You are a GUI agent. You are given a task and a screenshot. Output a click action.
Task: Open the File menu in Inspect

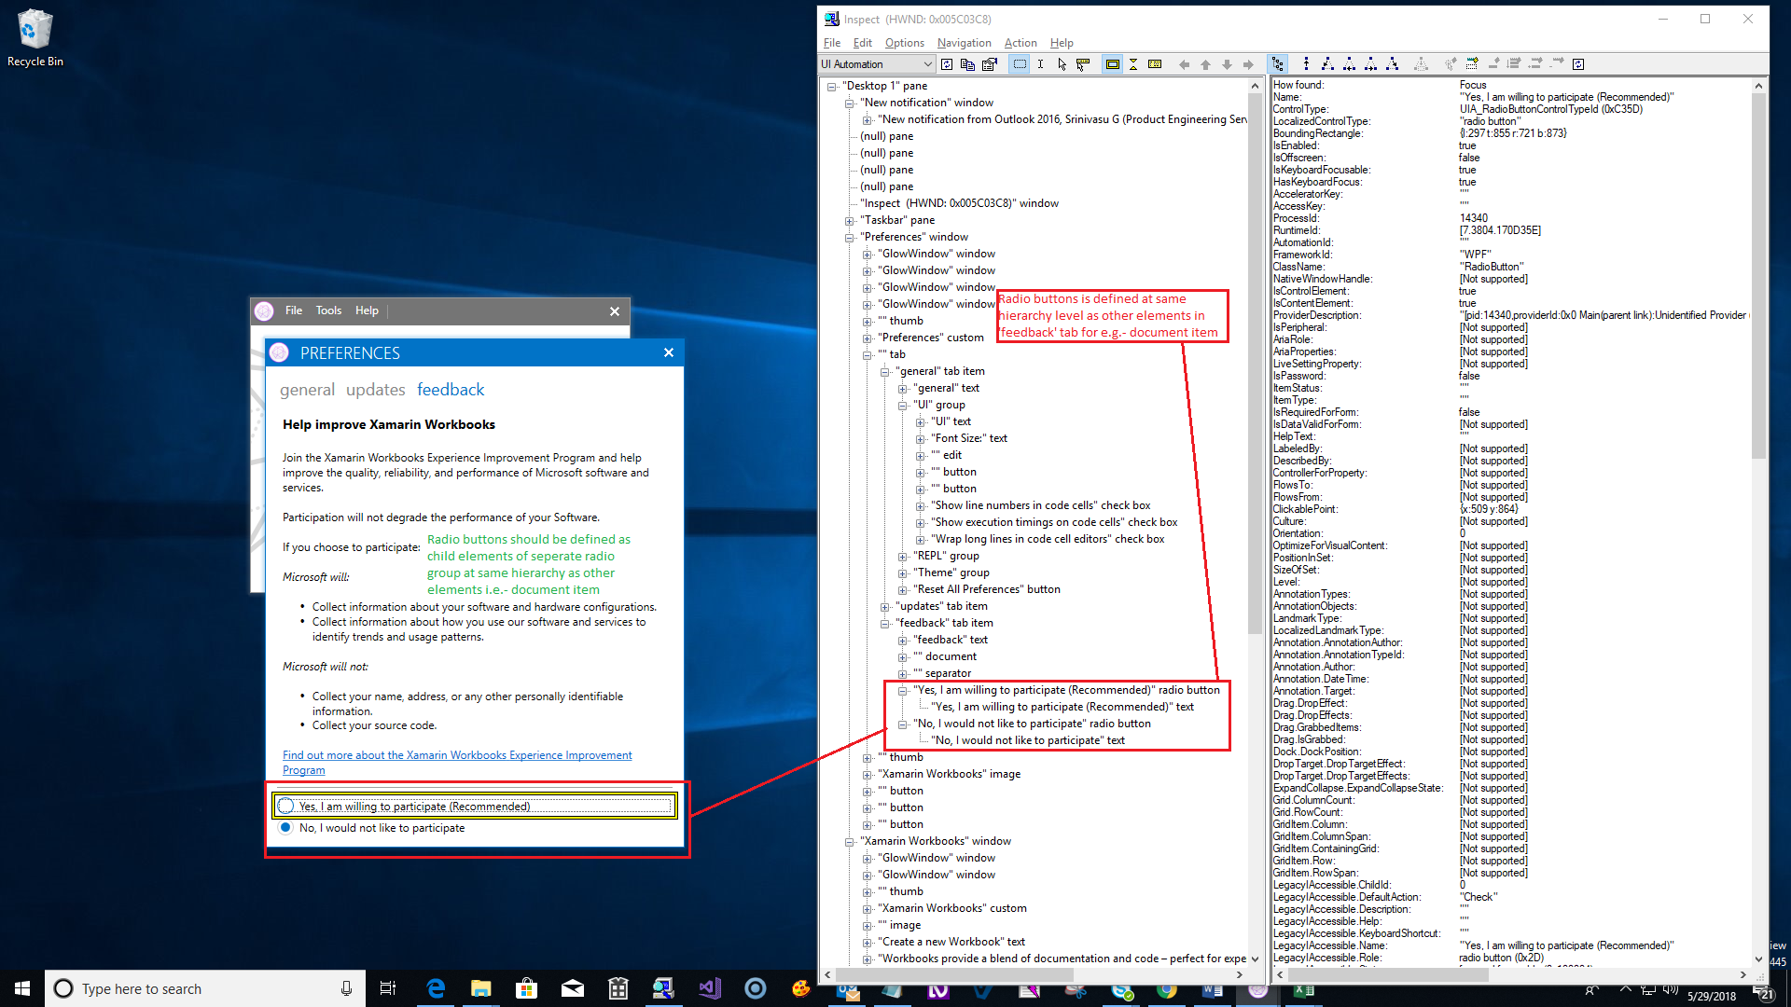[832, 43]
